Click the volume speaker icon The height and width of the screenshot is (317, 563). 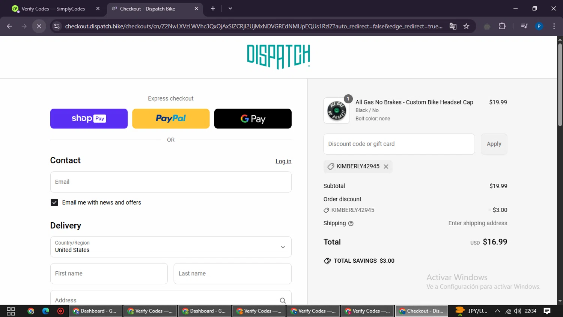click(518, 311)
